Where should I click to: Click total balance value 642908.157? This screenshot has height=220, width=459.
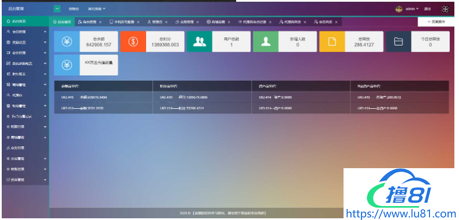99,45
